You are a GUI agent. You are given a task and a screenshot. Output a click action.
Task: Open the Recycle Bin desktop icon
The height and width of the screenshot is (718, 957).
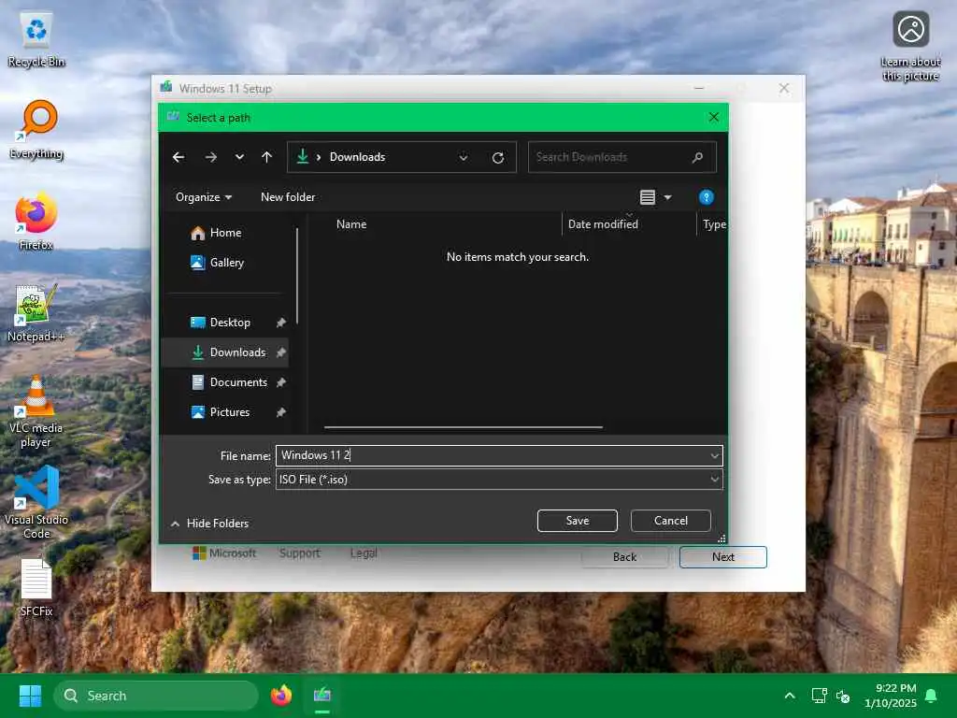(36, 39)
